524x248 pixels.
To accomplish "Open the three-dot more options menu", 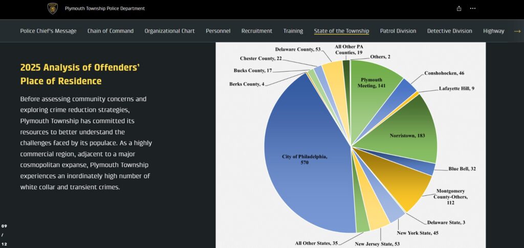I will [473, 8].
